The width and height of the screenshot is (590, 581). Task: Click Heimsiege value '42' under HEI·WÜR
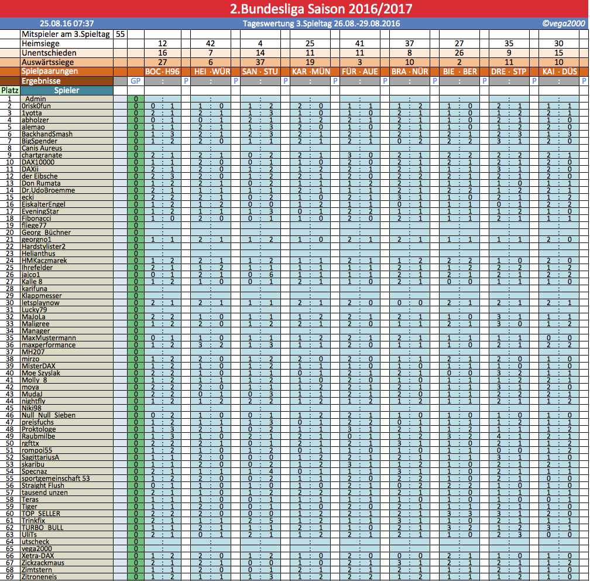(210, 44)
